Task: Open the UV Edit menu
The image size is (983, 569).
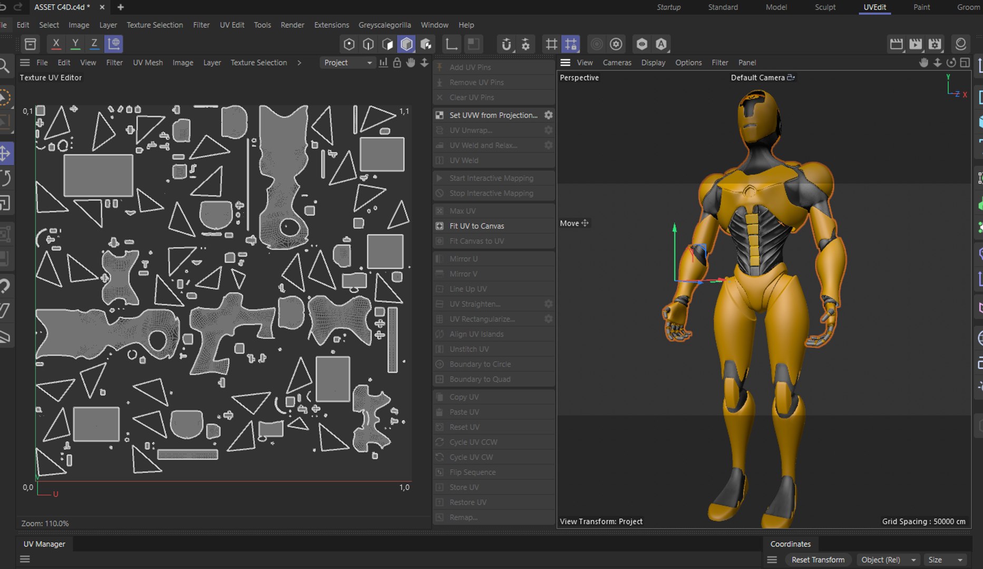Action: pos(232,25)
